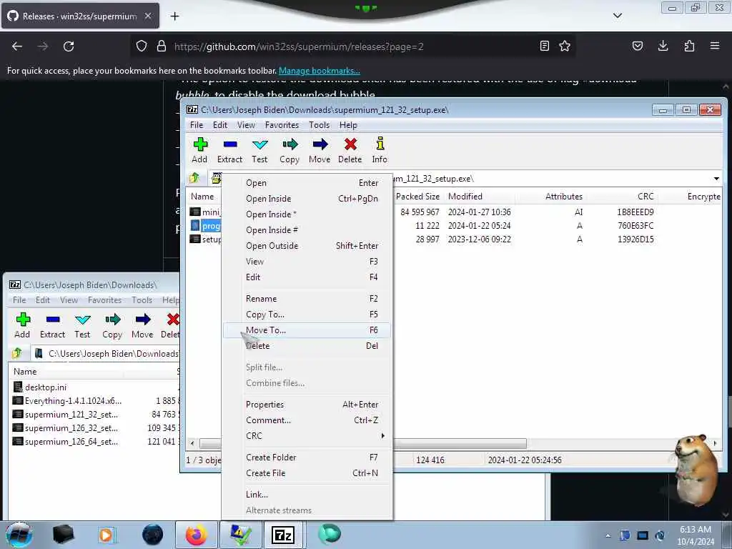Click Extract icon in setup.exe 7-Zip window

point(230,144)
